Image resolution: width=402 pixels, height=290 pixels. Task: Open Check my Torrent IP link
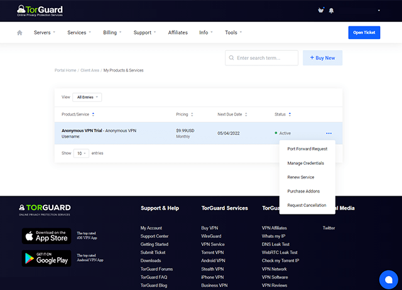pos(280,260)
